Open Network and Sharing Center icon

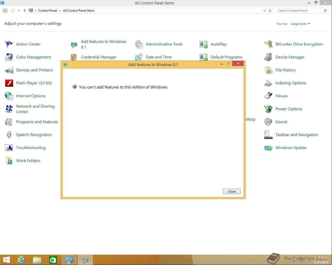[x=9, y=109]
